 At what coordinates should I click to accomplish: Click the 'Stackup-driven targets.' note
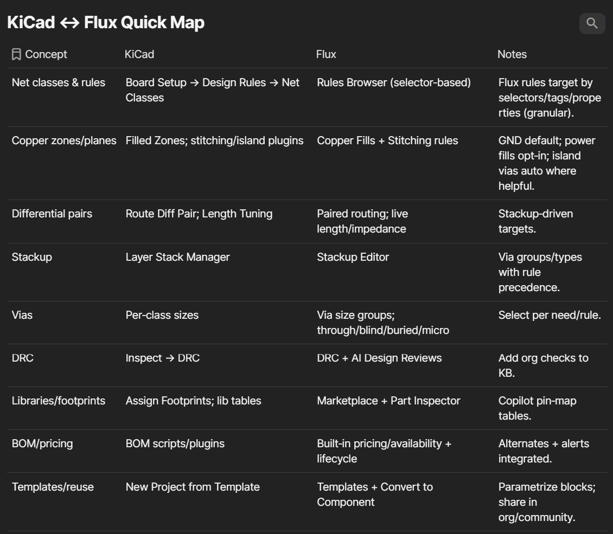click(x=535, y=221)
